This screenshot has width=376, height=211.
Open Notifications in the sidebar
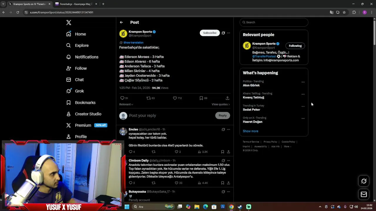pyautogui.click(x=82, y=57)
